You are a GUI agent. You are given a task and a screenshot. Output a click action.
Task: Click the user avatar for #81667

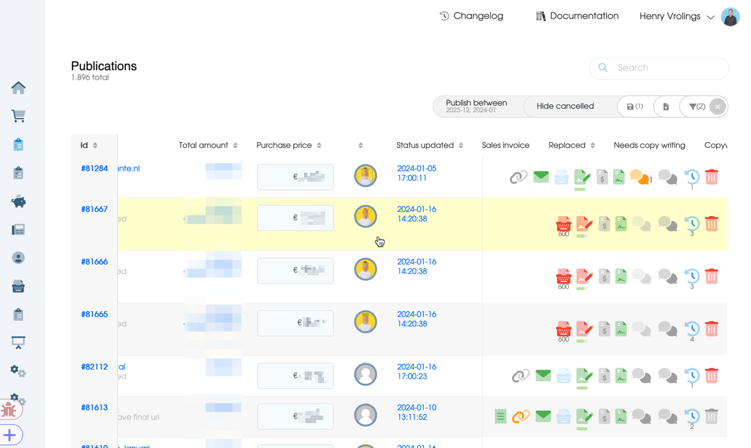(365, 216)
